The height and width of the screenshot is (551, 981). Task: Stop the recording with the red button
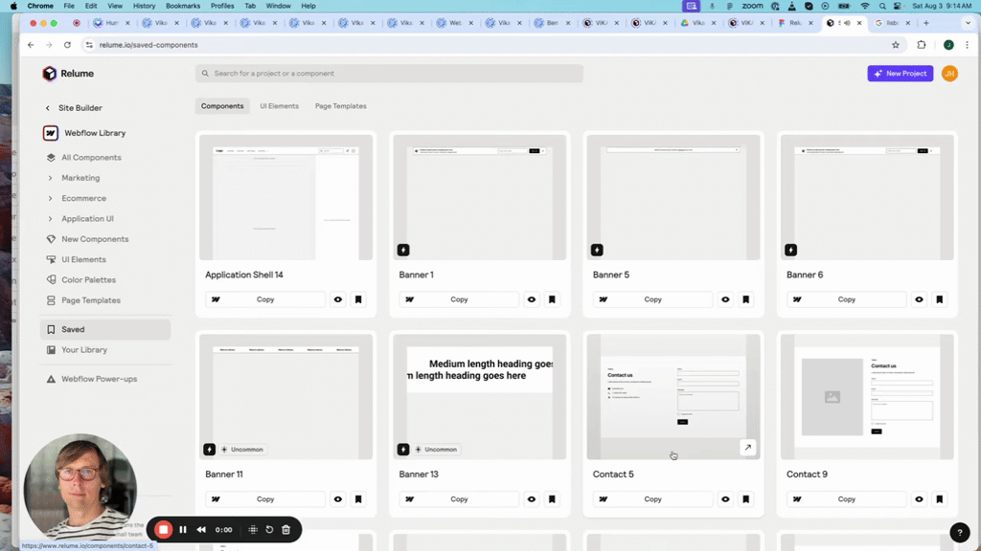[163, 530]
